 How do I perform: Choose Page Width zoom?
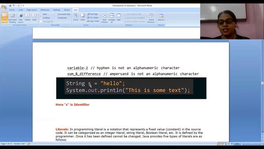[x=93, y=21]
